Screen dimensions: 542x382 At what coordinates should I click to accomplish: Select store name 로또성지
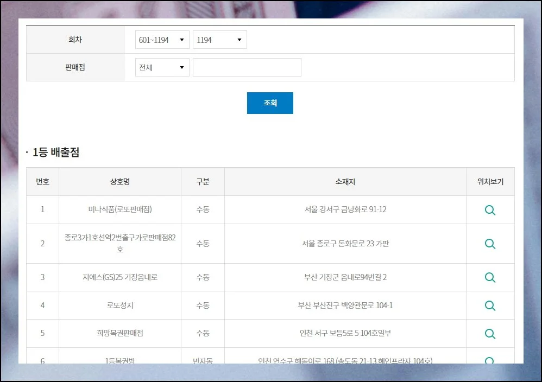click(x=119, y=305)
